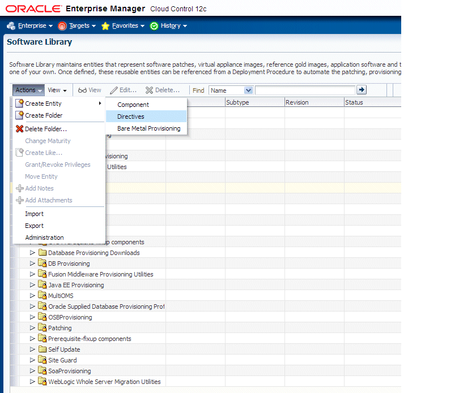
Task: Expand the Site Guard folder
Action: click(x=32, y=360)
